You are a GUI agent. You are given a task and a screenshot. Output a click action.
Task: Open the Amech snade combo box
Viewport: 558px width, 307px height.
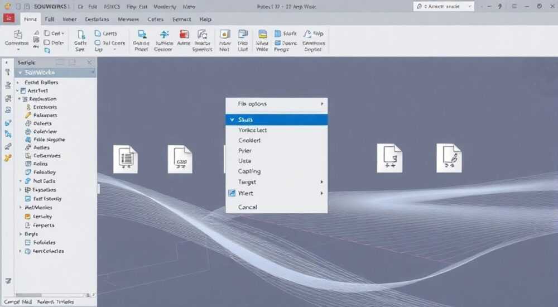(x=444, y=6)
